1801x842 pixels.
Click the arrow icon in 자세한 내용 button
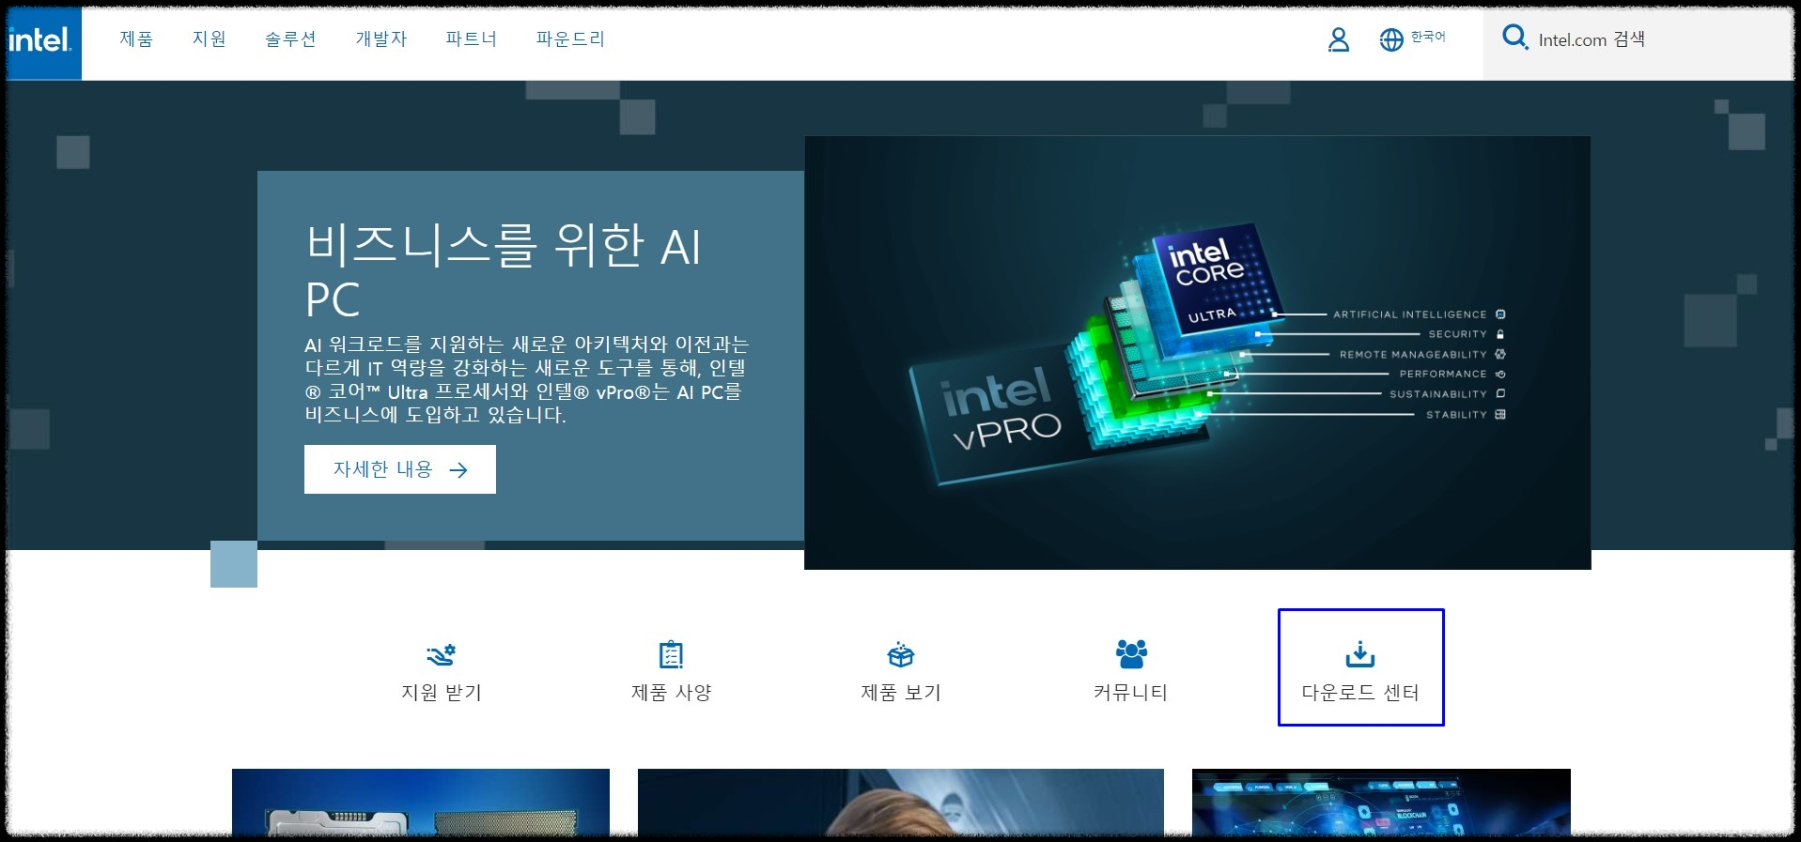pos(458,470)
